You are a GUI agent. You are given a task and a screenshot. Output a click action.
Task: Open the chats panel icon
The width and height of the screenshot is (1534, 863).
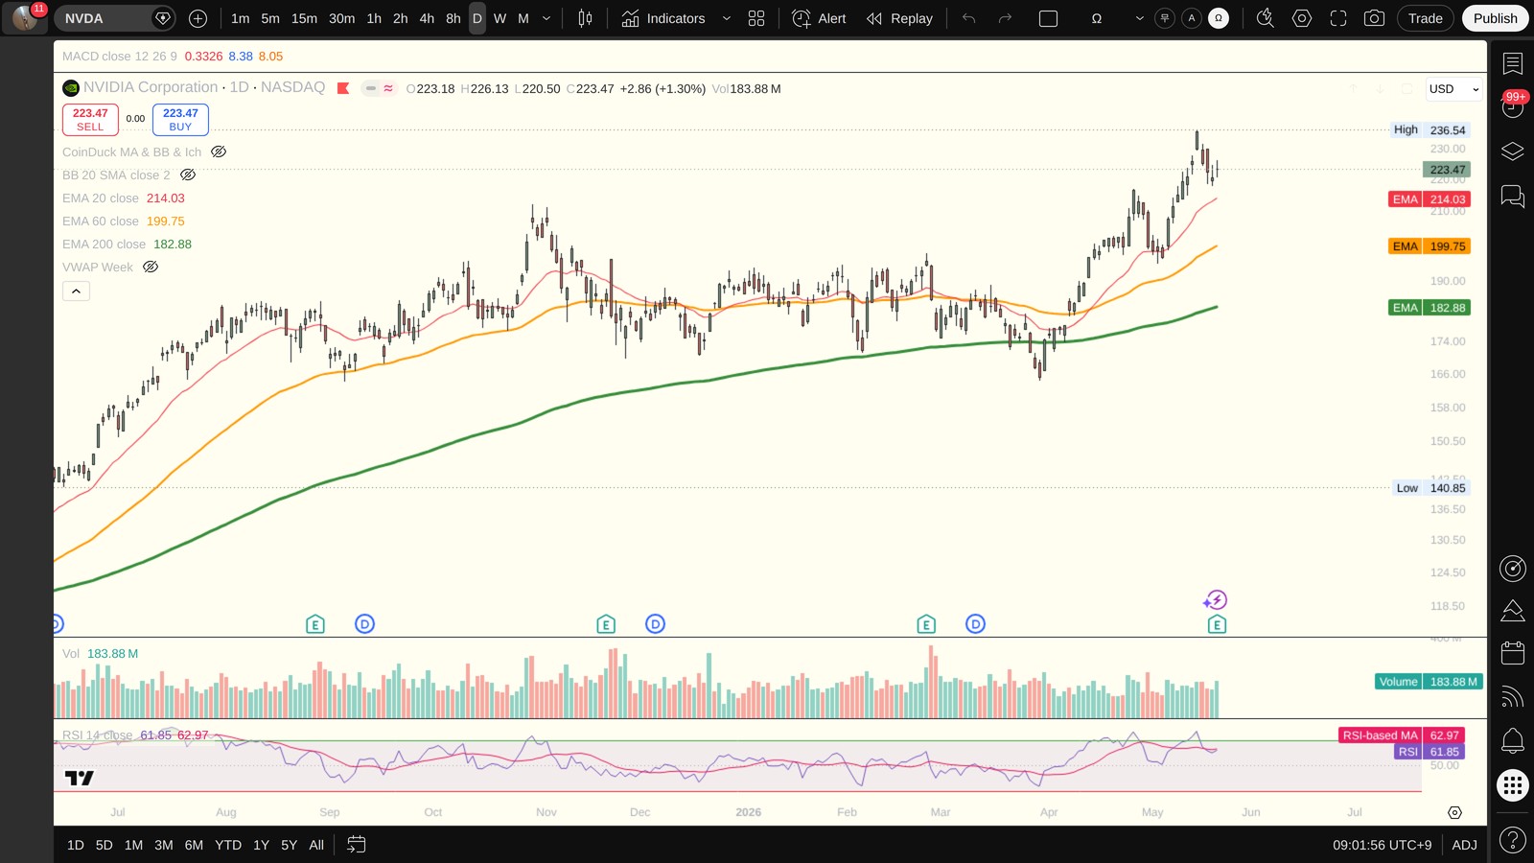(x=1513, y=196)
